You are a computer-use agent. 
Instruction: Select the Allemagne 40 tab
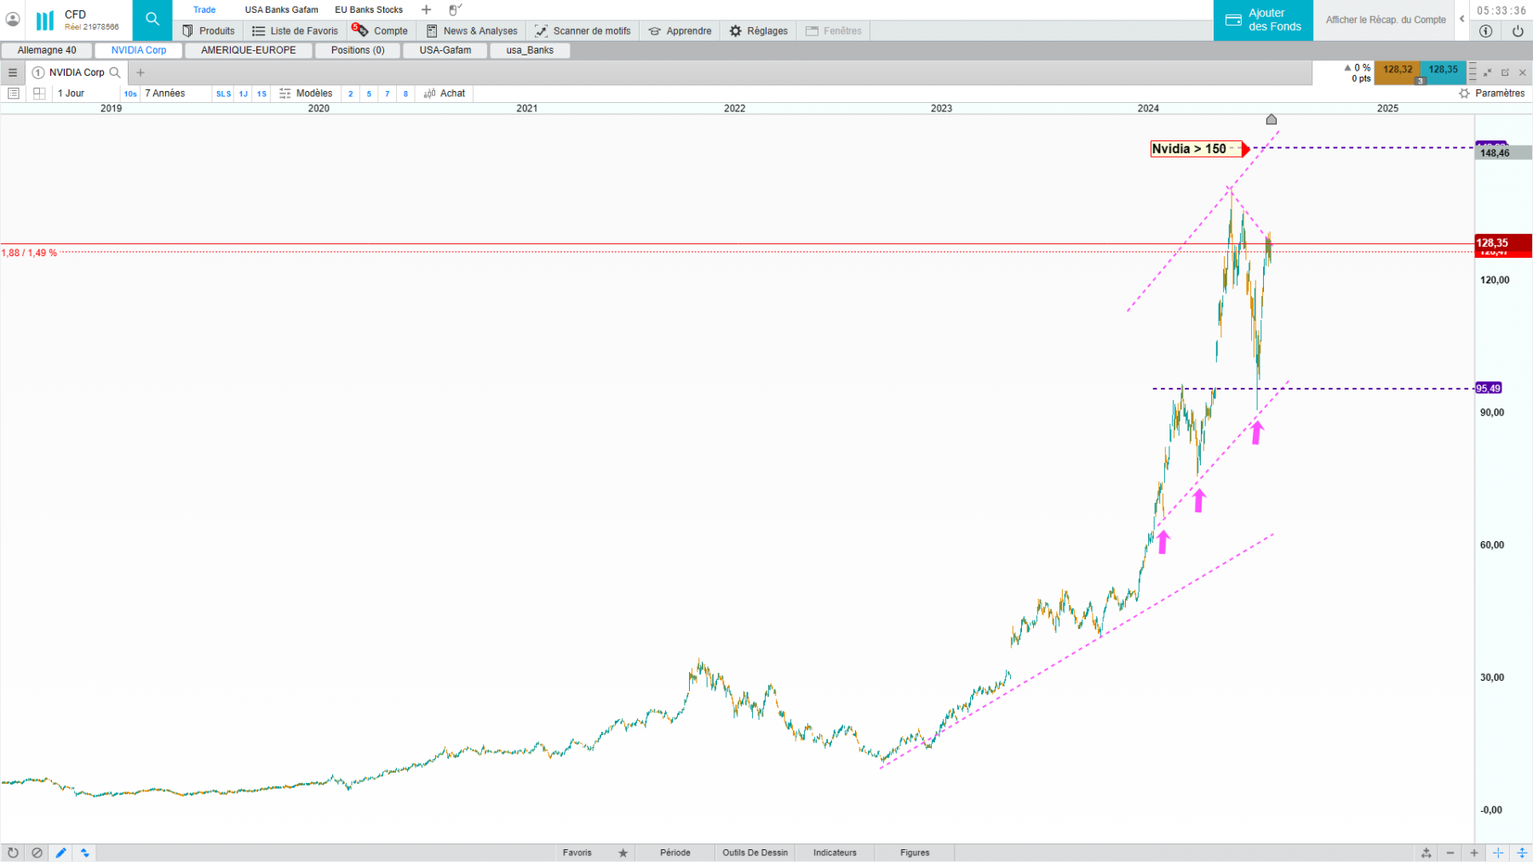47,50
